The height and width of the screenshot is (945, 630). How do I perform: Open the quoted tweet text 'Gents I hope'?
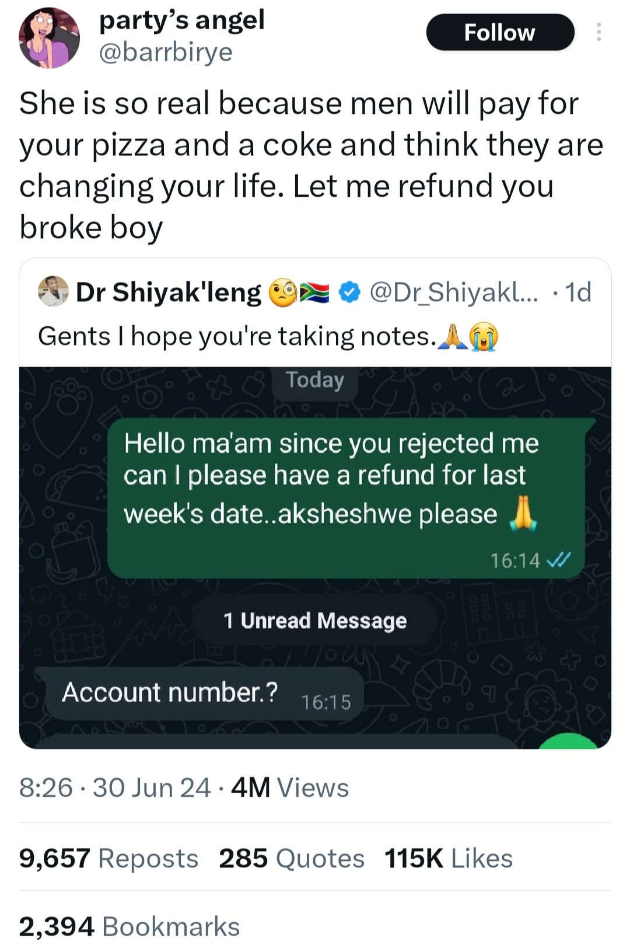[236, 336]
